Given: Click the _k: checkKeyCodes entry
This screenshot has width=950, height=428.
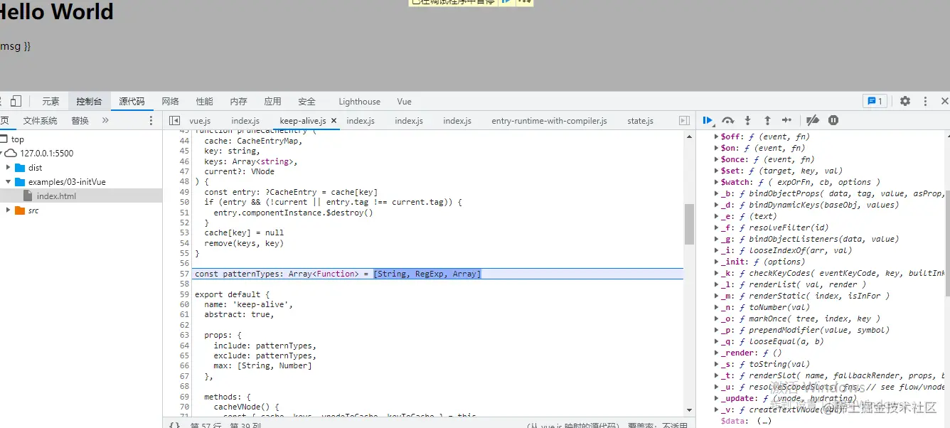Looking at the screenshot, I should (832, 273).
